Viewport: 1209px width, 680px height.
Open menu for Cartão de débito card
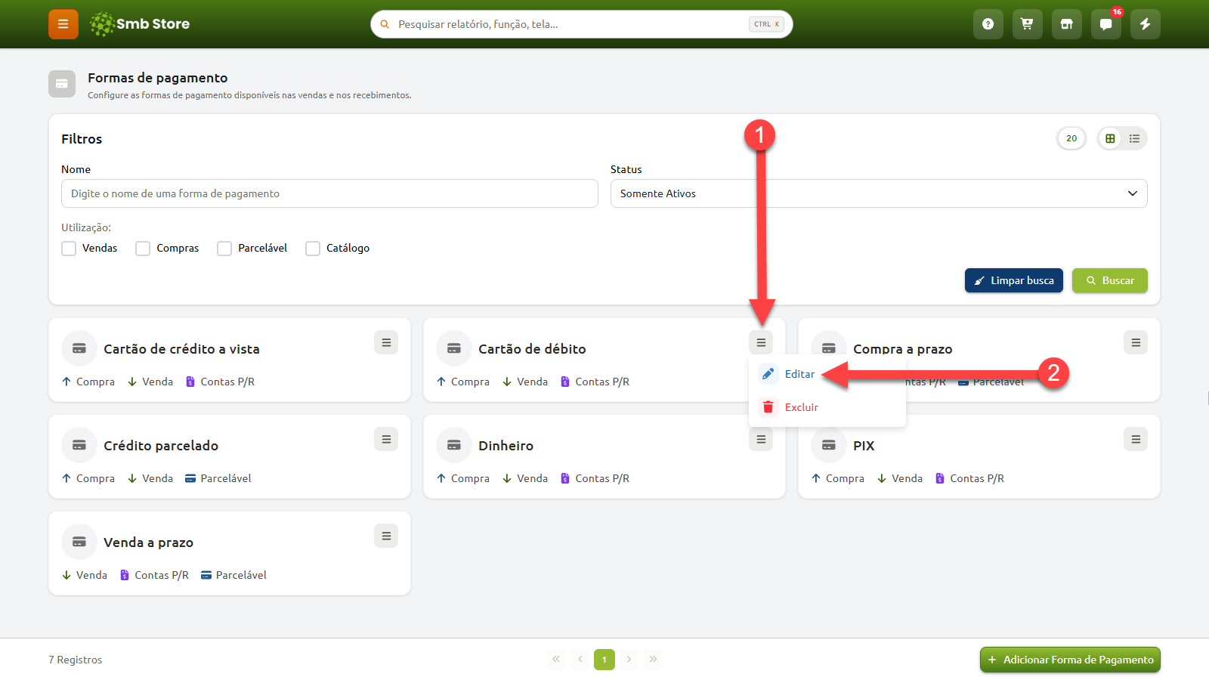761,342
